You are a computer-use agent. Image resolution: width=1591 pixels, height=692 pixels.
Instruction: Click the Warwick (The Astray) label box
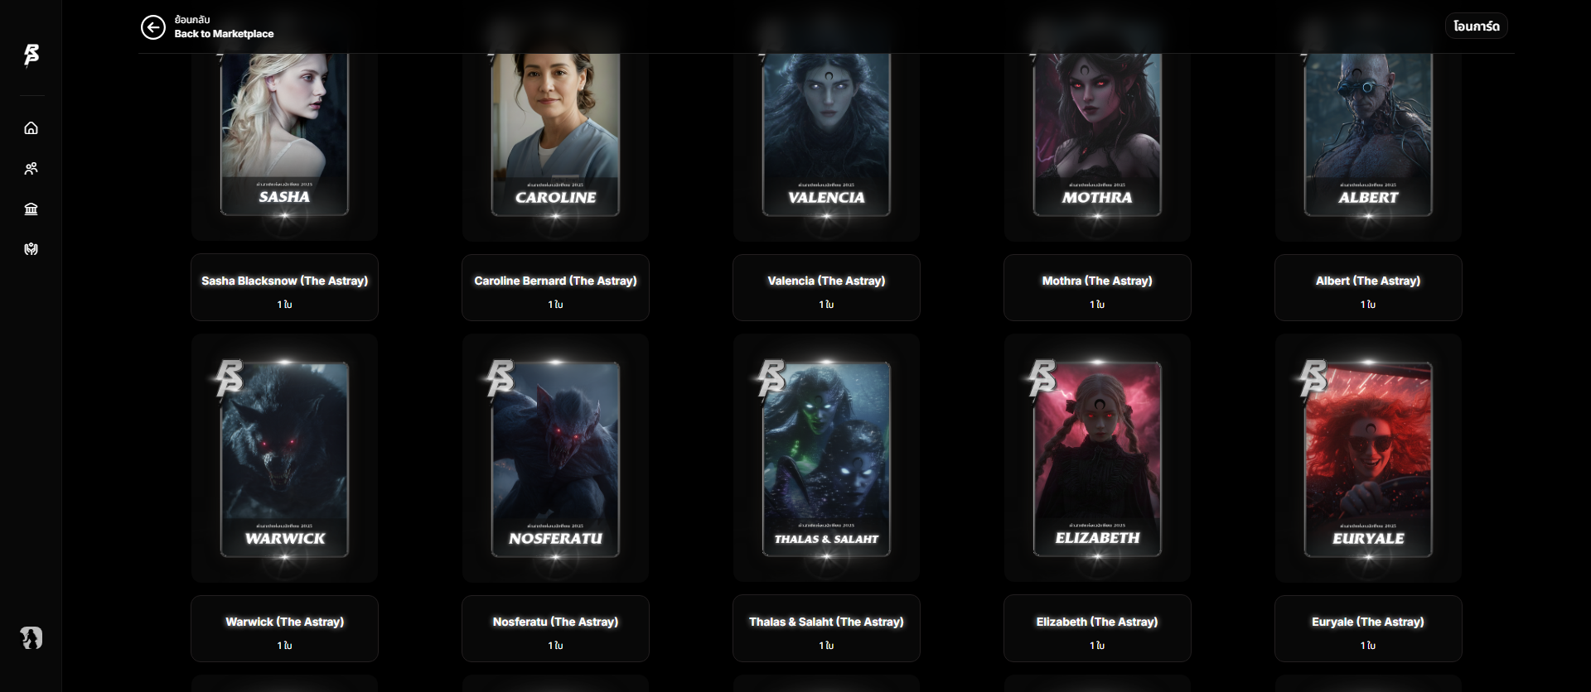pyautogui.click(x=284, y=628)
